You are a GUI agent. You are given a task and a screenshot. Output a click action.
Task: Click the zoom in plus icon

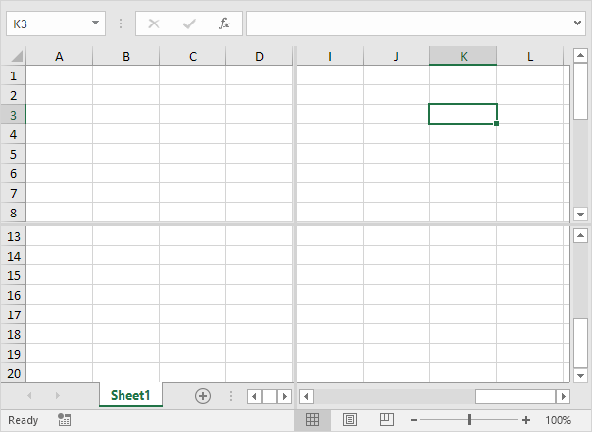[526, 420]
